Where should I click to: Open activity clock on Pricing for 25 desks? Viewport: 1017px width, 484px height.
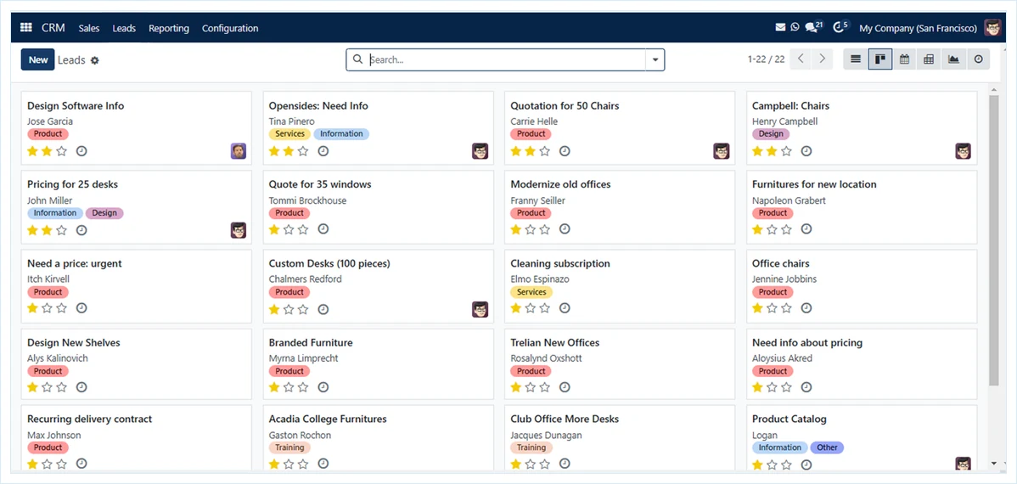pyautogui.click(x=81, y=229)
